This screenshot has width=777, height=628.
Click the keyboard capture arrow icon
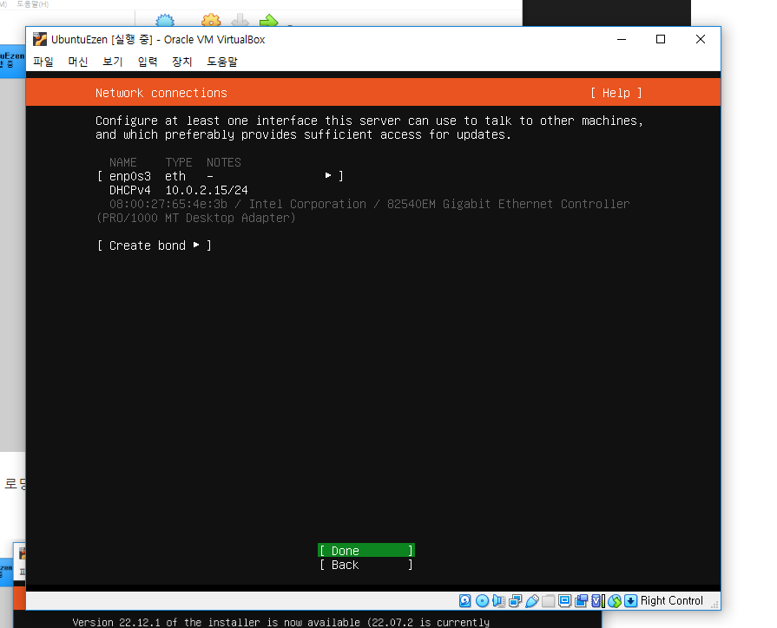tap(630, 601)
